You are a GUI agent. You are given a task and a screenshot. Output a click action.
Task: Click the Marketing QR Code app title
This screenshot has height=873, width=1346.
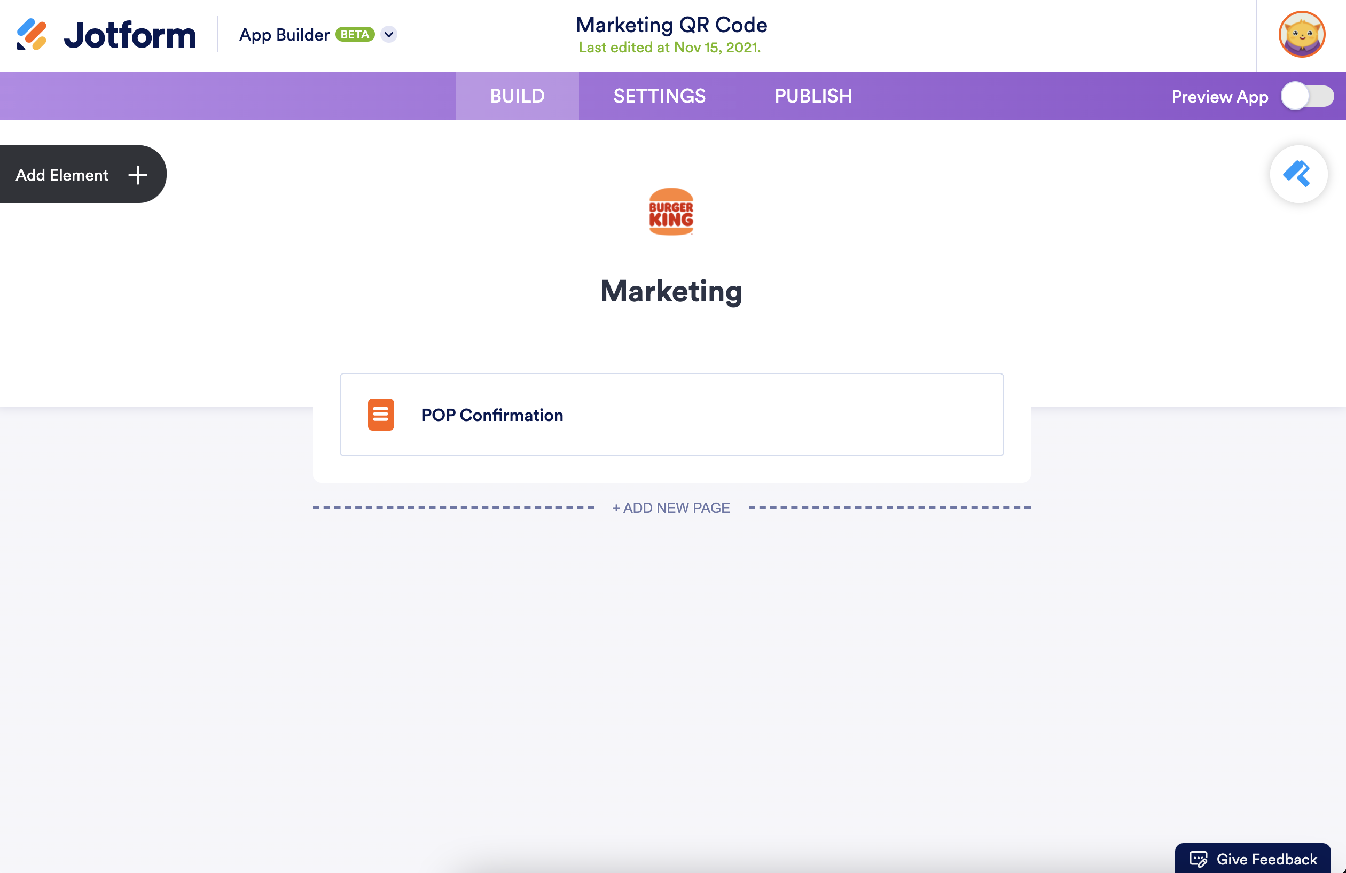click(671, 25)
